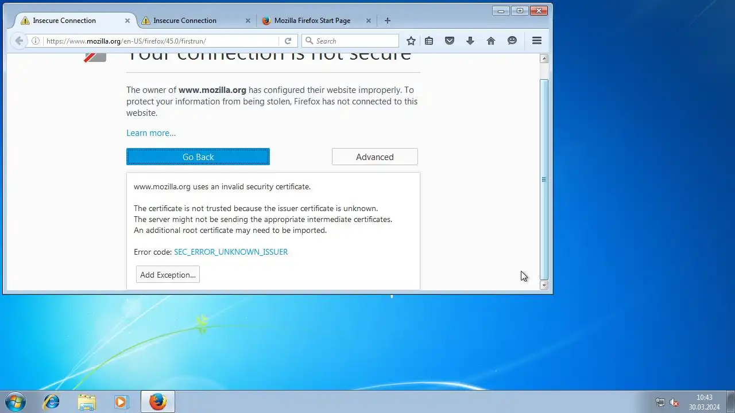Maximize the Firefox window

pos(520,10)
